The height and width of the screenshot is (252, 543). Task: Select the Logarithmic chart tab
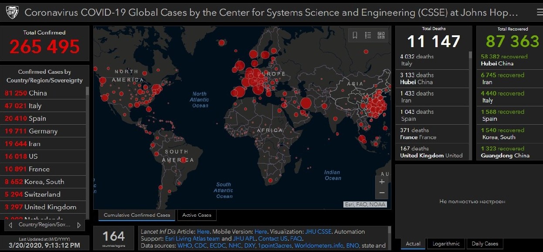(x=446, y=244)
